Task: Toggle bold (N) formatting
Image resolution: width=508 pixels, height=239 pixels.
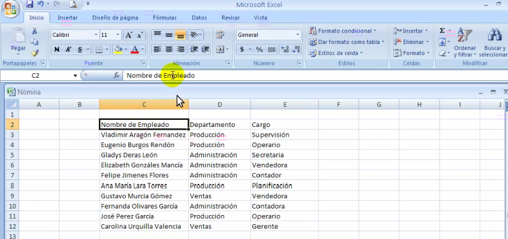Action: click(57, 50)
